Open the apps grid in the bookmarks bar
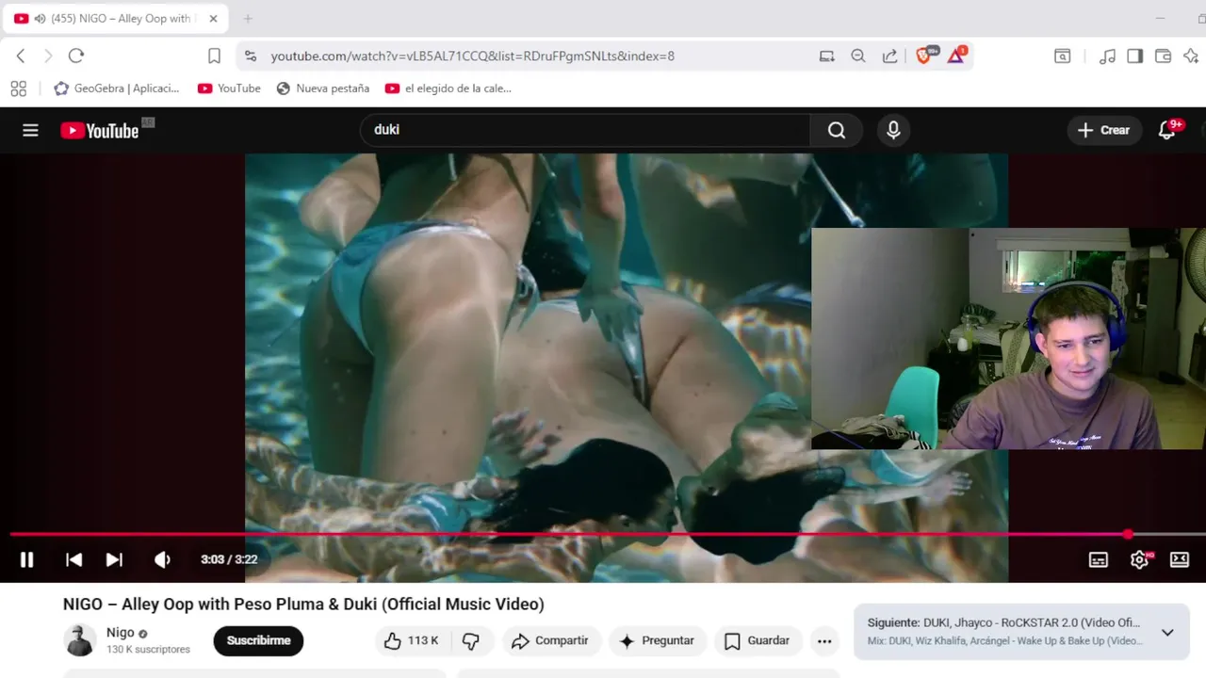This screenshot has width=1206, height=678. (18, 89)
